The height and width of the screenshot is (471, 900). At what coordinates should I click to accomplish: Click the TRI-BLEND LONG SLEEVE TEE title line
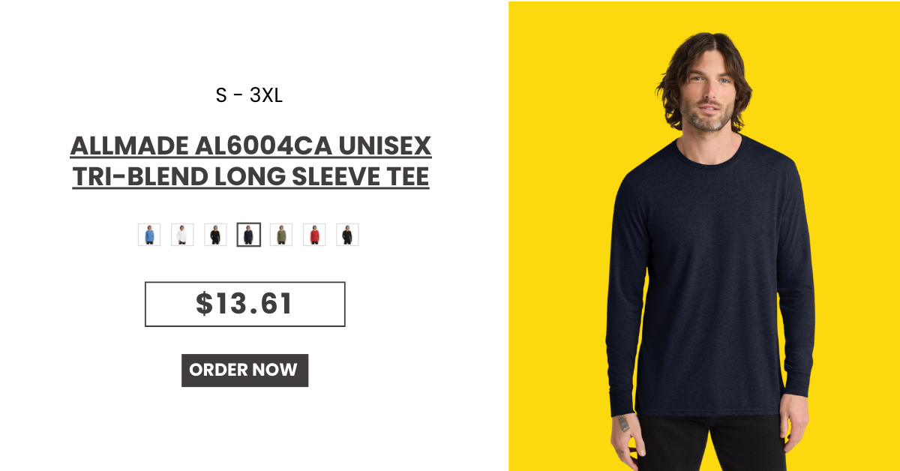(250, 177)
